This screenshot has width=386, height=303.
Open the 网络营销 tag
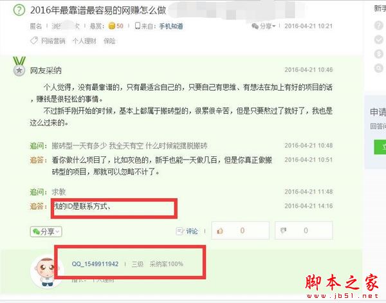tap(53, 41)
